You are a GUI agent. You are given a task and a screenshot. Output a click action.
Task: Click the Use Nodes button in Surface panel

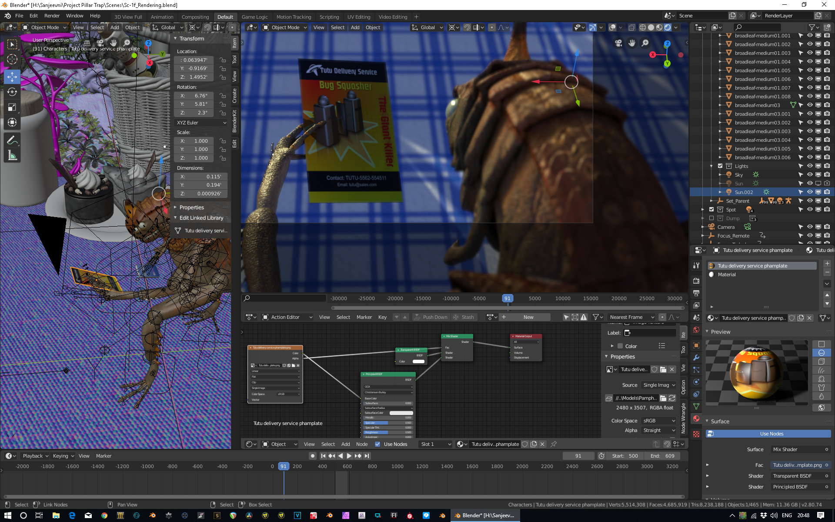coord(768,434)
